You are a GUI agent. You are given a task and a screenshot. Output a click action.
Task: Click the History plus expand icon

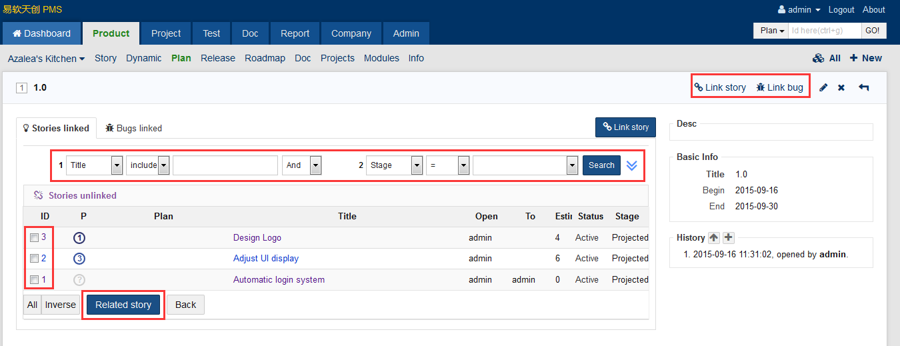[728, 238]
